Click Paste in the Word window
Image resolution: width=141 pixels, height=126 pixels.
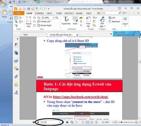4,14
